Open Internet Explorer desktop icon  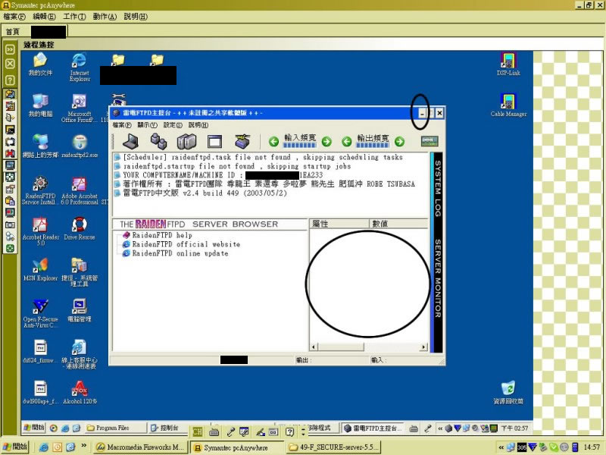(x=79, y=61)
